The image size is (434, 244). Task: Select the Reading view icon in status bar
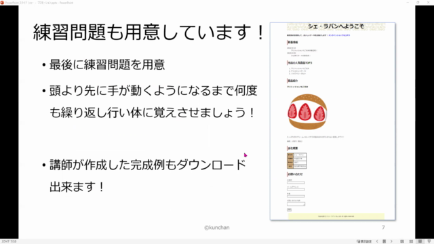[x=420, y=241]
